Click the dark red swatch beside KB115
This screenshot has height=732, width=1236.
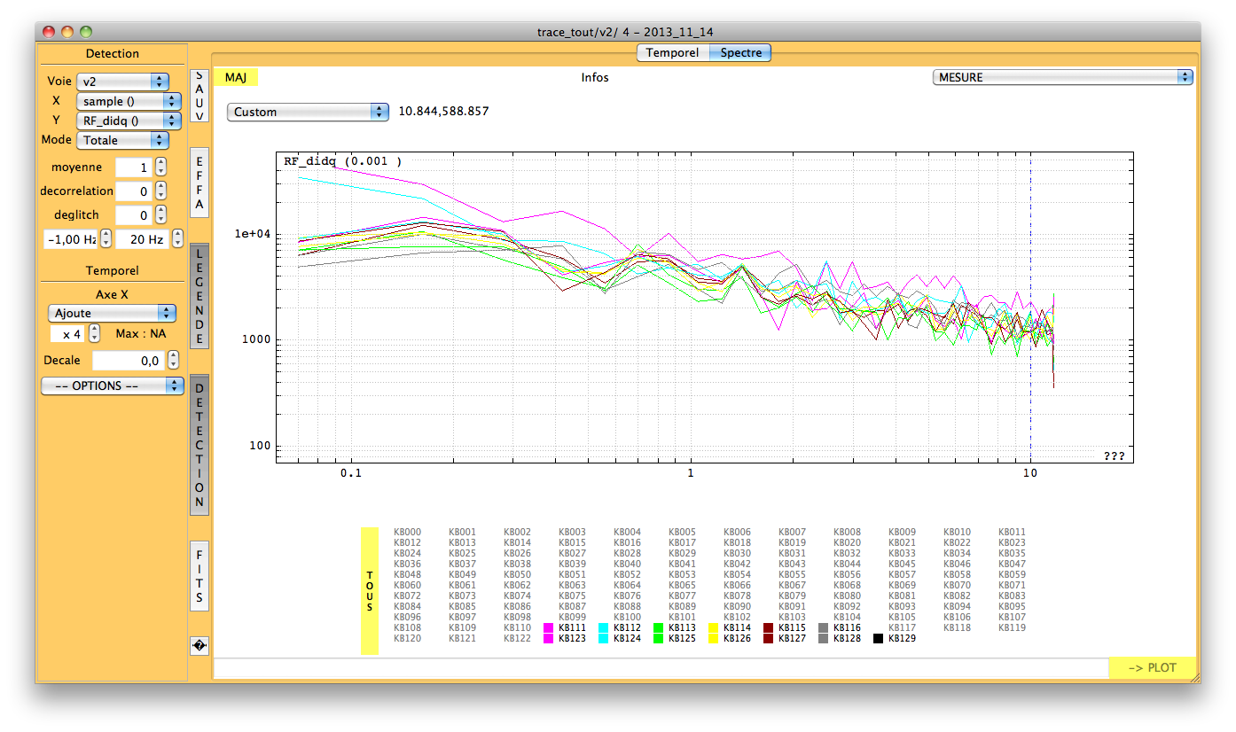click(x=769, y=627)
